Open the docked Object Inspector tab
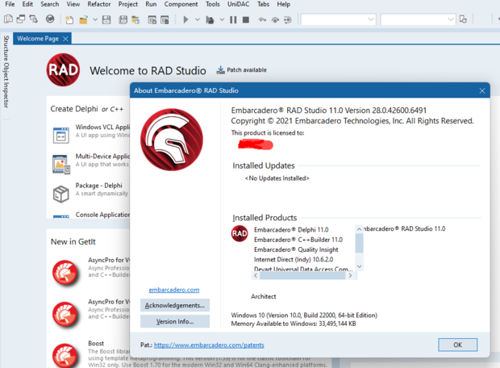The image size is (500, 368). click(6, 86)
